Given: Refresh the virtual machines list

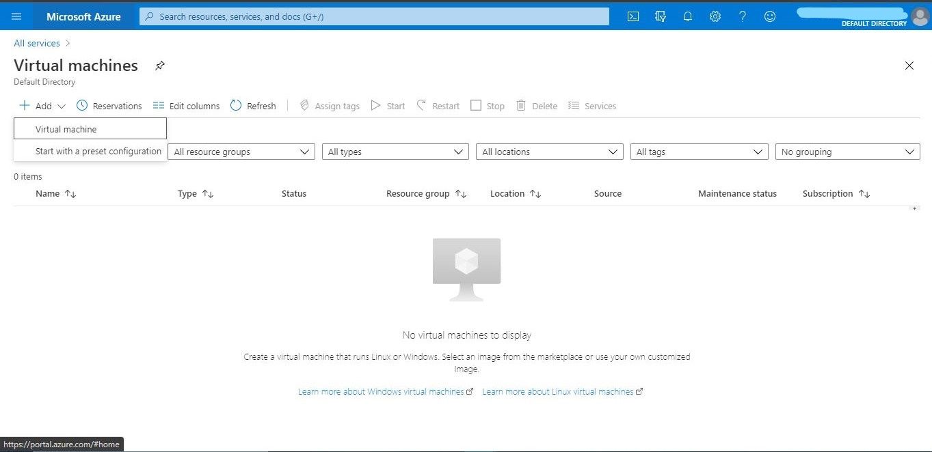Looking at the screenshot, I should point(253,106).
